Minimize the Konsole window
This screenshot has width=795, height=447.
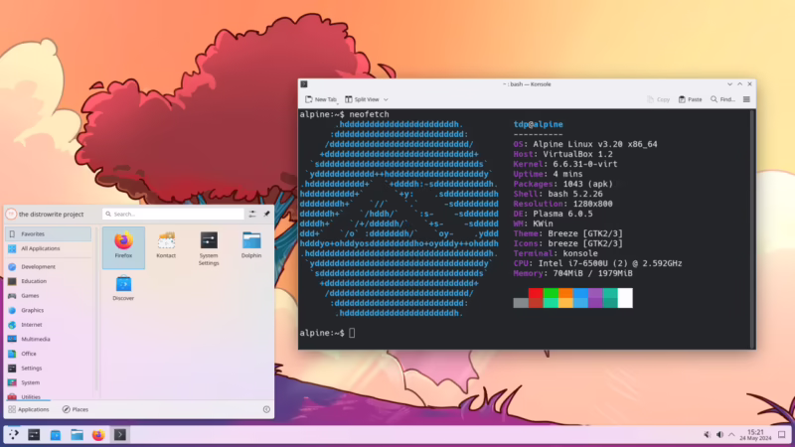(x=729, y=84)
